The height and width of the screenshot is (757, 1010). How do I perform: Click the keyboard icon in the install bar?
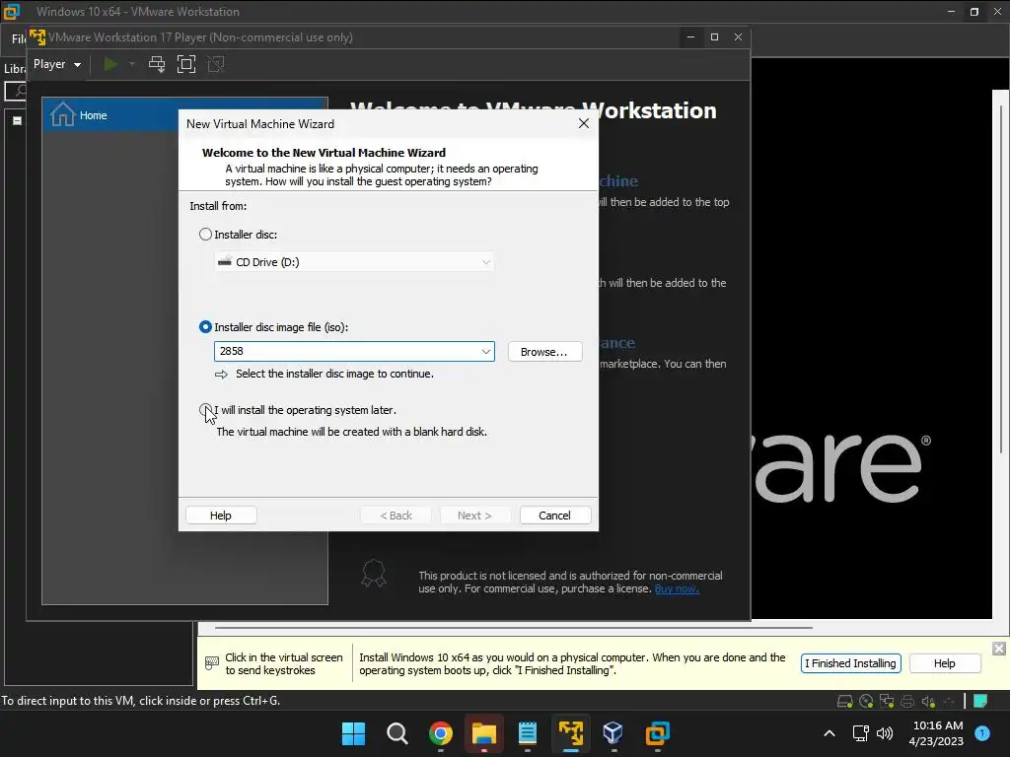pyautogui.click(x=211, y=662)
